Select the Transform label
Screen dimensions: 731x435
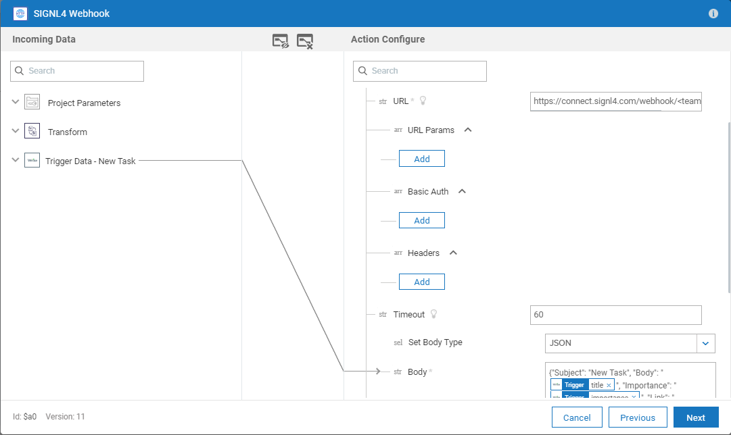click(x=68, y=132)
